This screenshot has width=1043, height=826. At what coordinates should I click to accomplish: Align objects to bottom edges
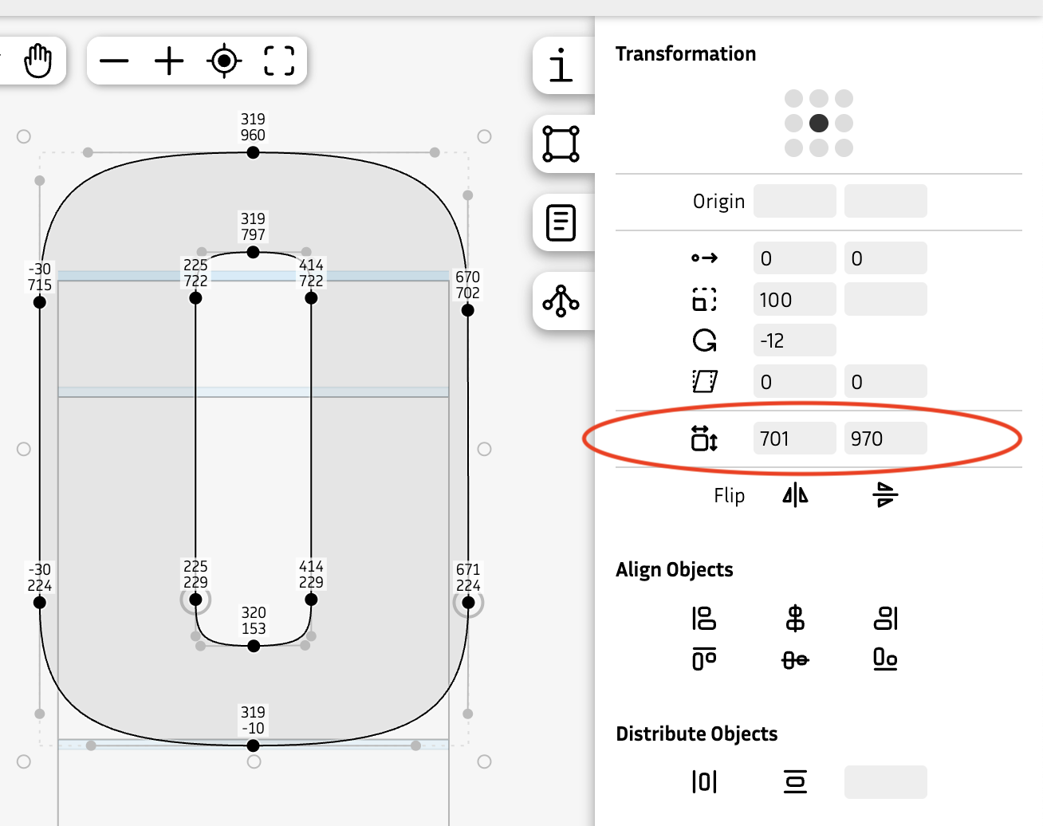885,659
